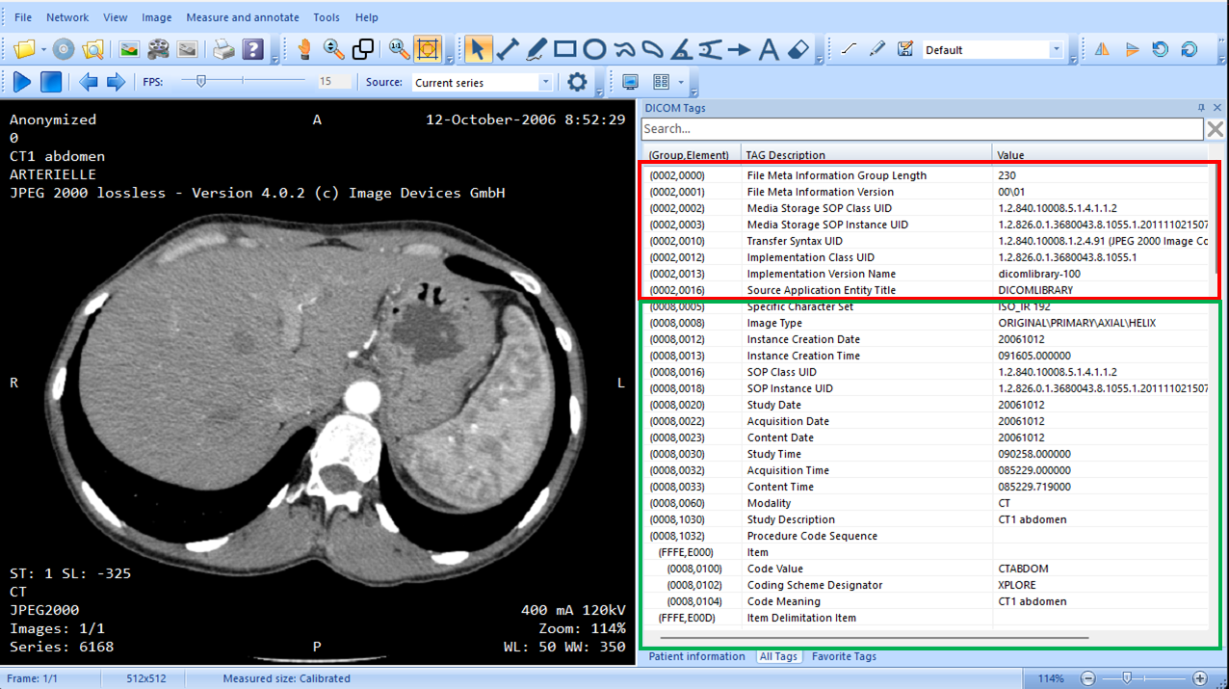The image size is (1229, 689).
Task: Choose the ruler length measurement tool
Action: 508,49
